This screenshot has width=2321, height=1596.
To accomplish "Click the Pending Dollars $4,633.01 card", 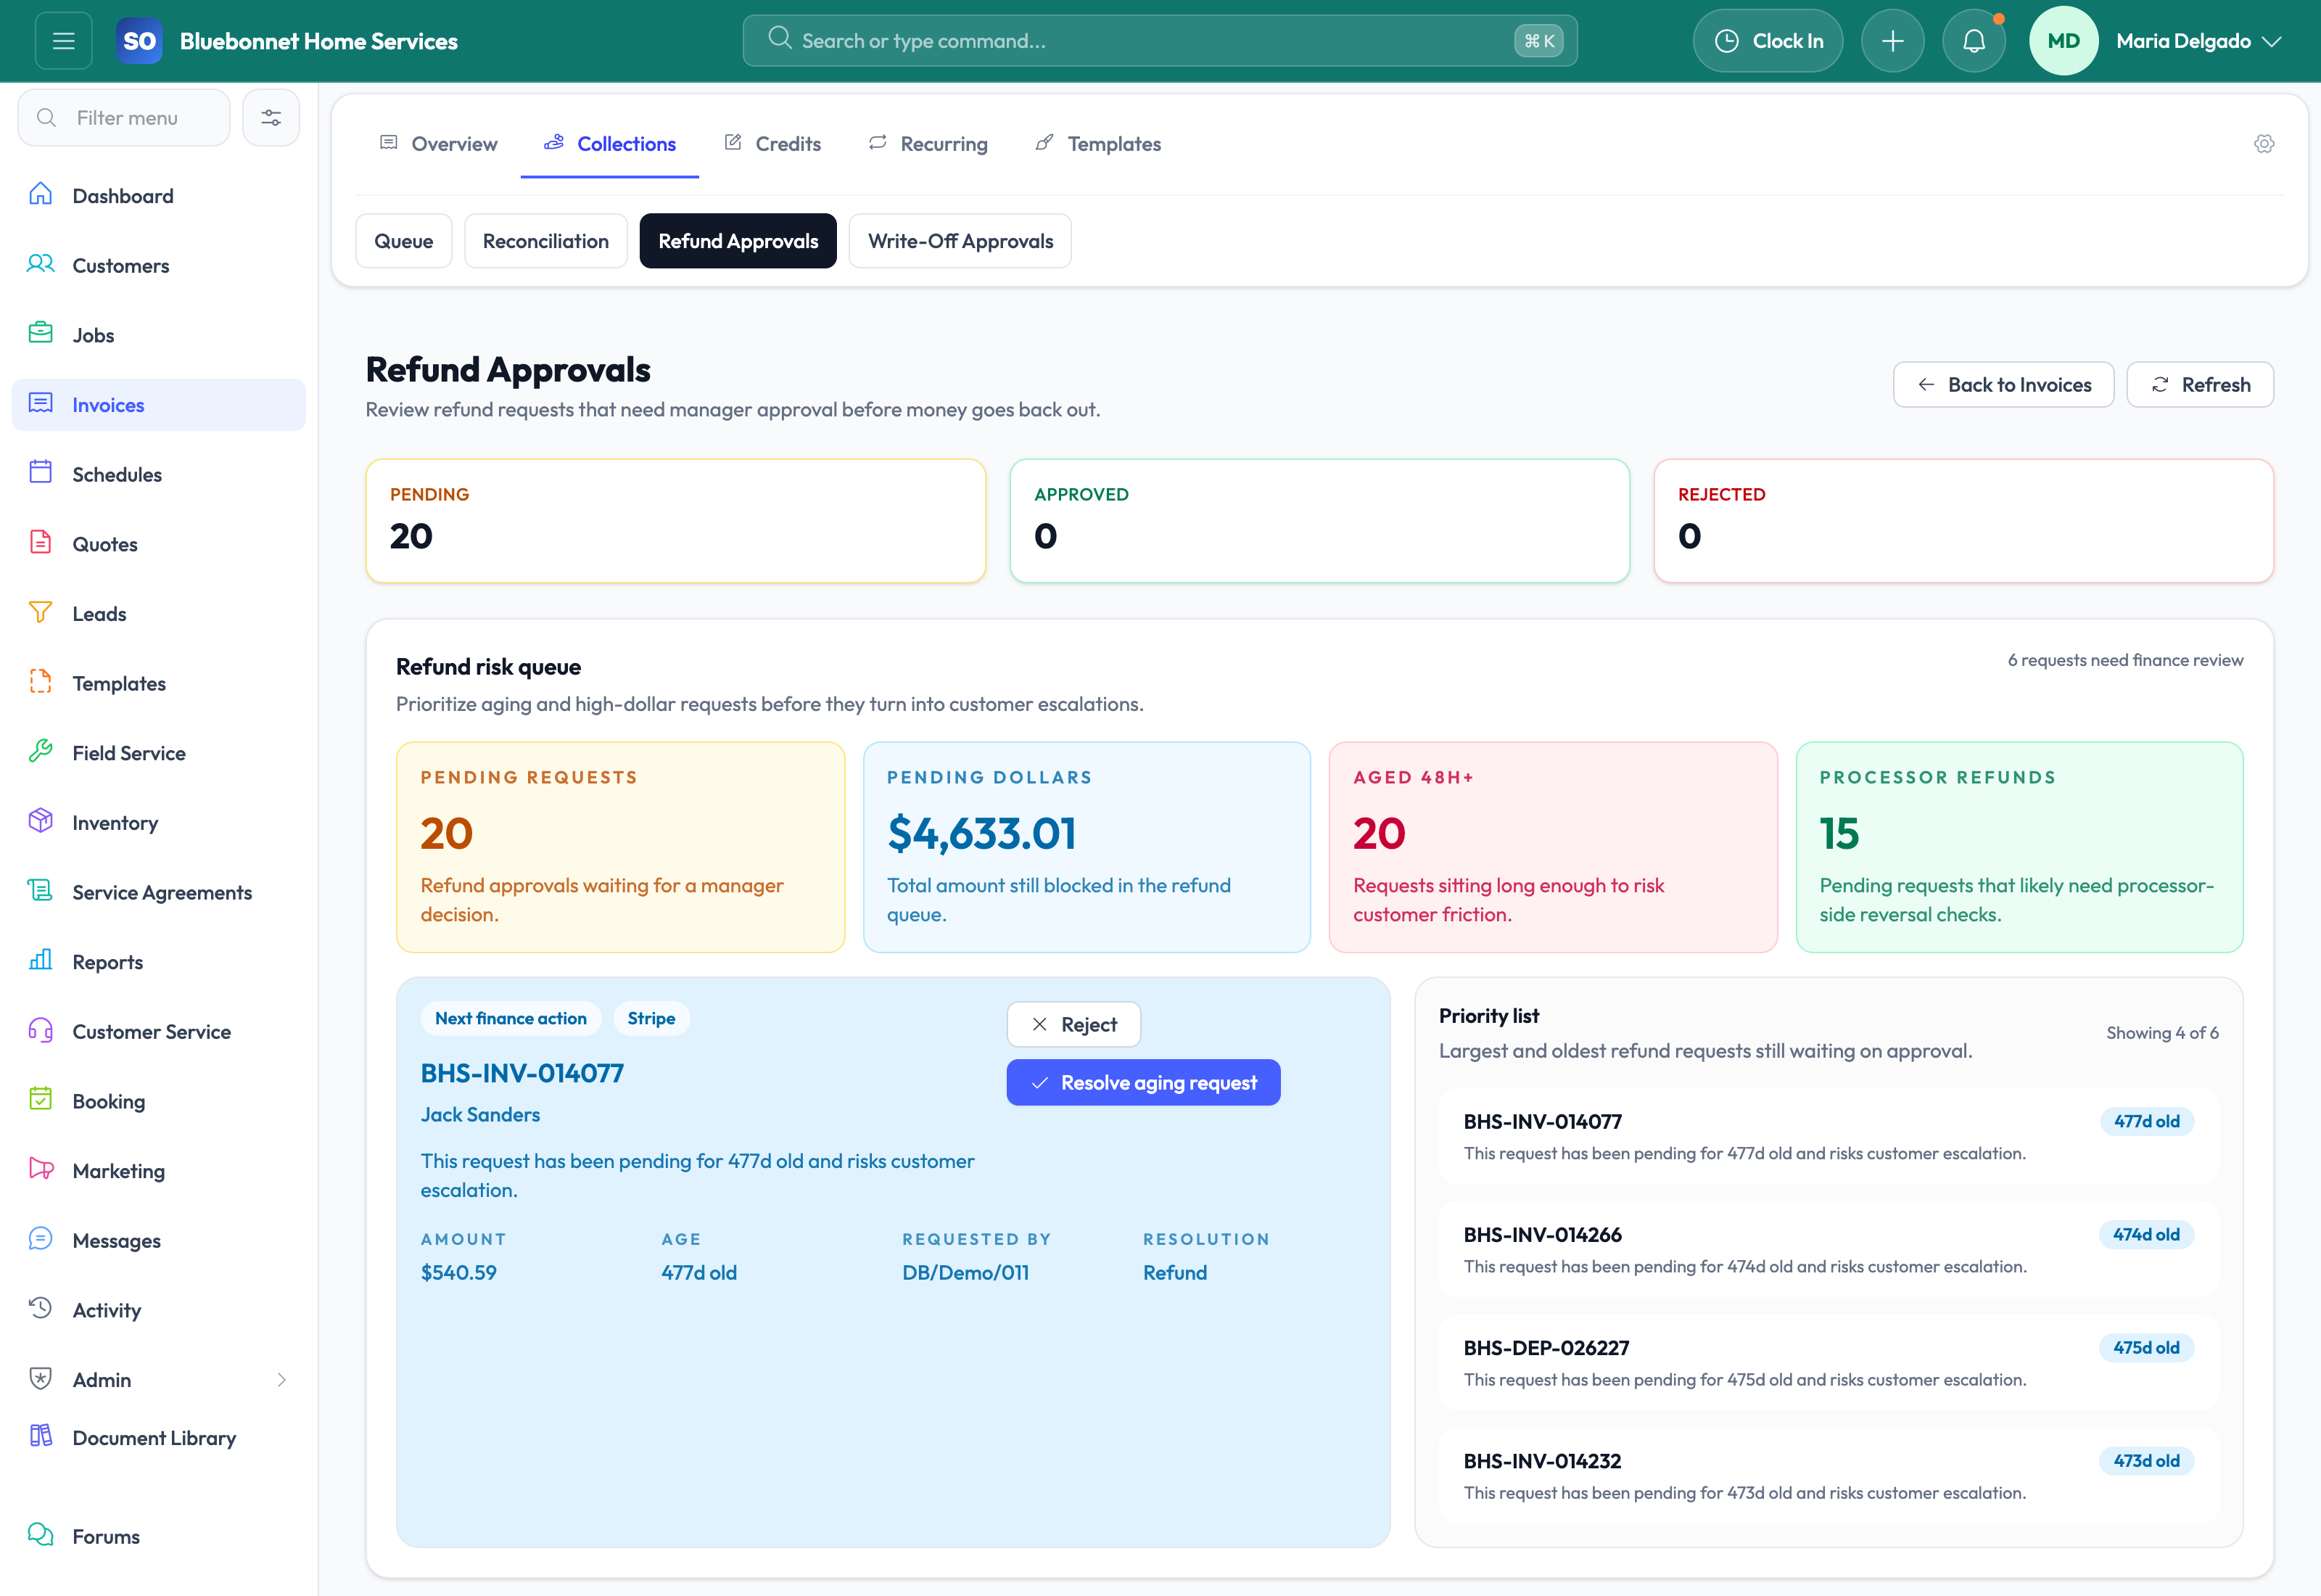I will coord(1087,847).
